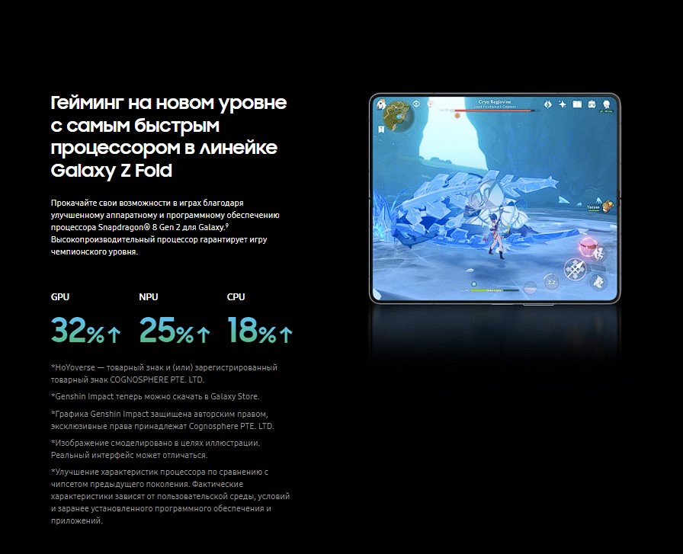Tap the pink elemental burst orb
The height and width of the screenshot is (554, 683).
pyautogui.click(x=588, y=247)
